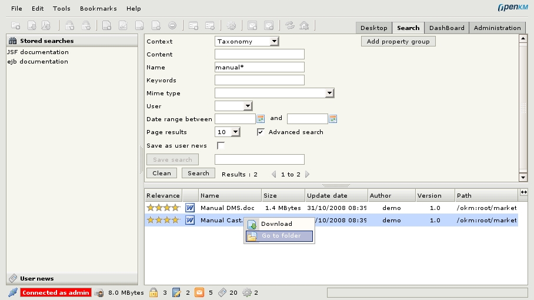Viewport: 534px width, 300px height.
Task: Click the Stored searches panel header
Action: (72, 41)
